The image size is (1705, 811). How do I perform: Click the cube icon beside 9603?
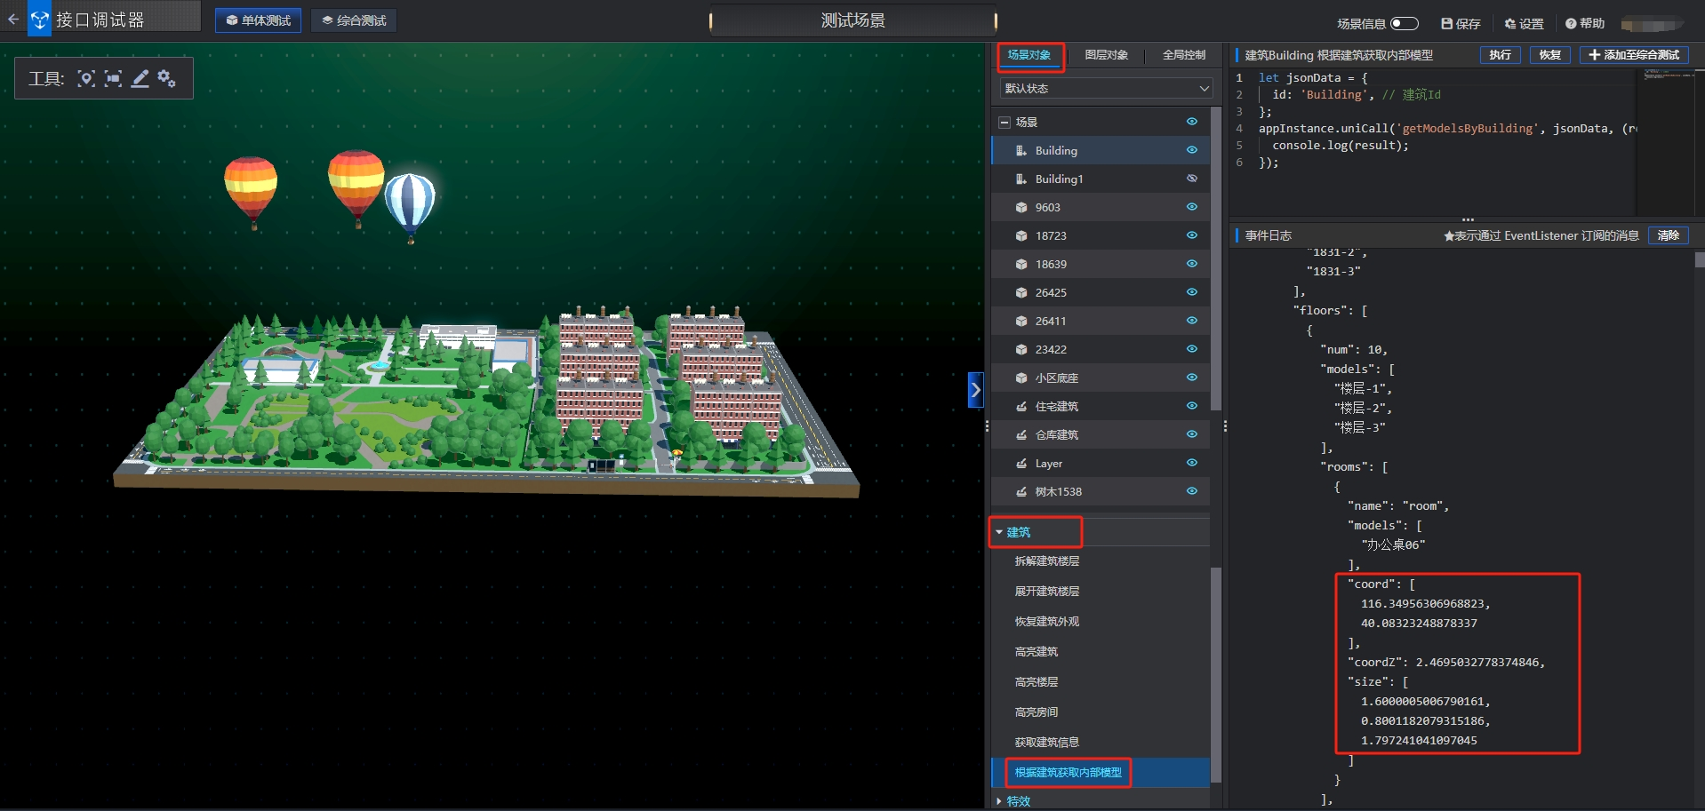click(1021, 207)
